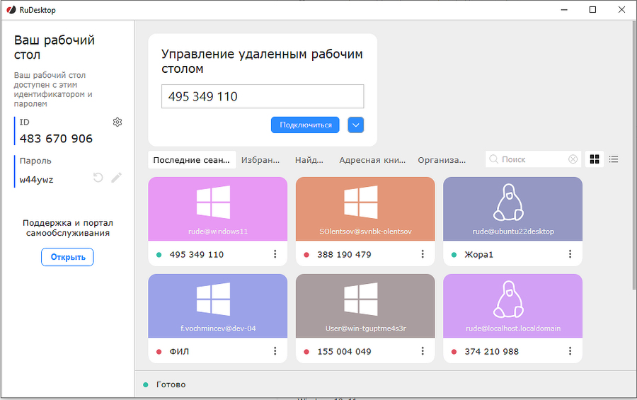Image resolution: width=637 pixels, height=400 pixels.
Task: Click your ID number 483 670 906
Action: point(56,139)
